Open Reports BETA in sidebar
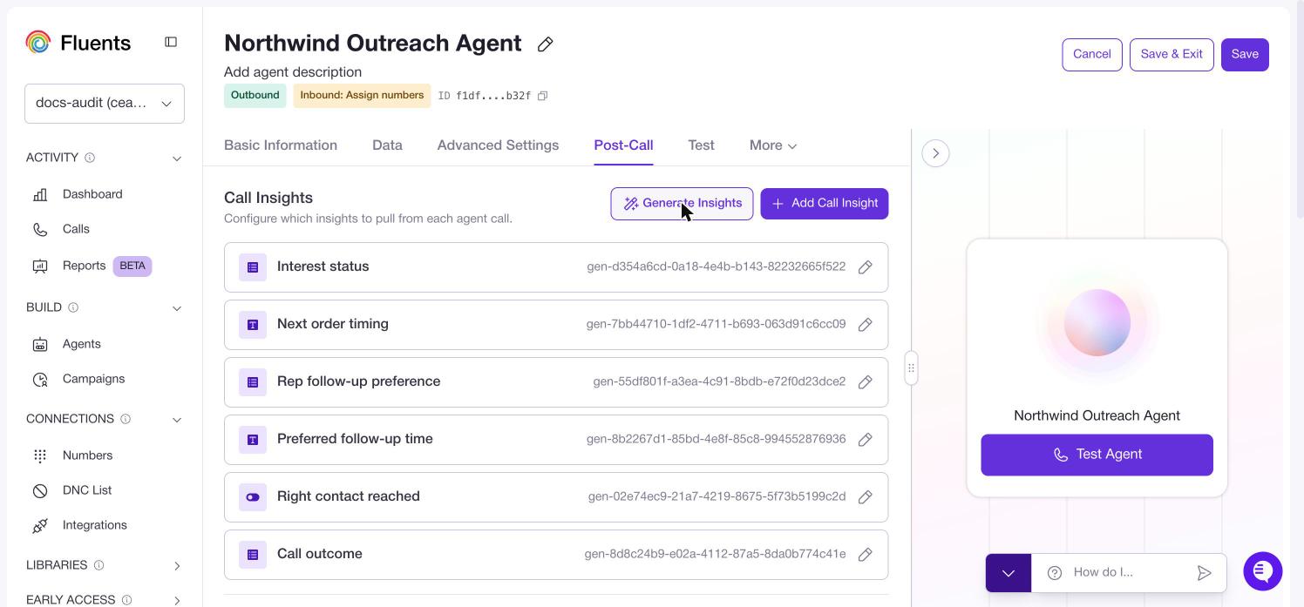Screen dimensions: 1304x607 click(x=92, y=266)
